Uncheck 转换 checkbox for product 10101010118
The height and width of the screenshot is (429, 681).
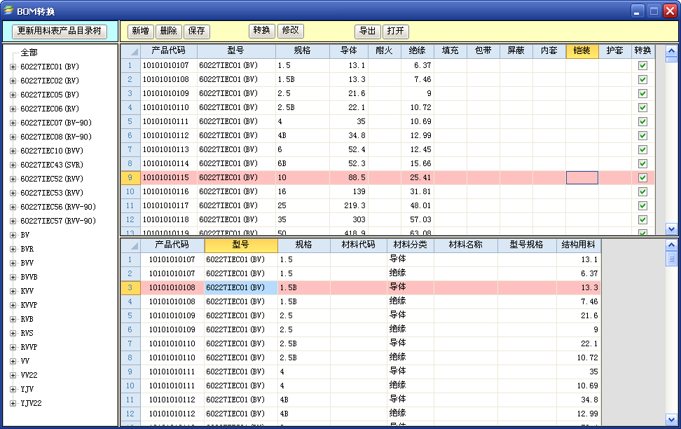642,219
